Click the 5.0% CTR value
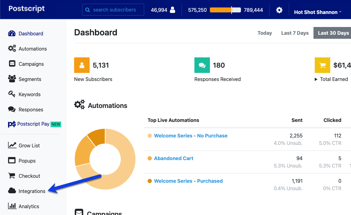The image size is (351, 215). pos(330,143)
